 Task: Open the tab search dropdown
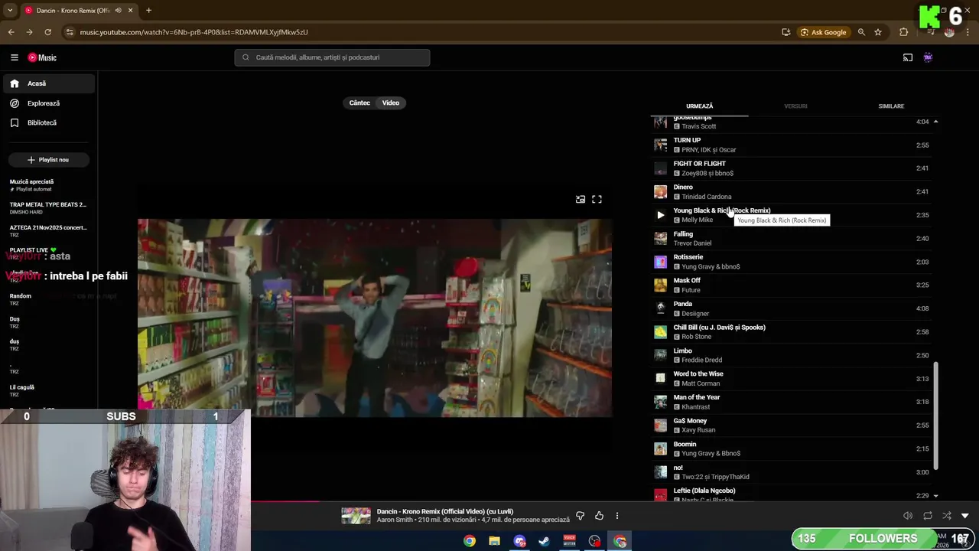[x=10, y=11]
